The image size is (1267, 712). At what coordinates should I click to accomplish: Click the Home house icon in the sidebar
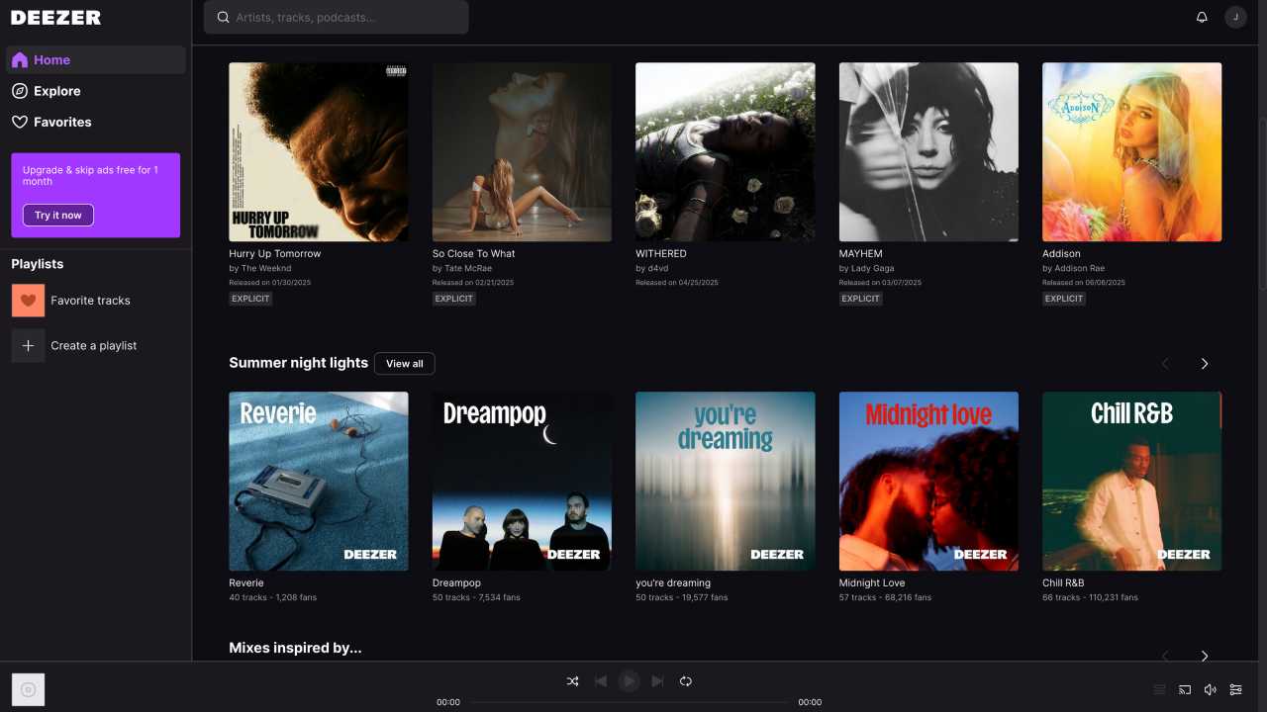click(x=20, y=59)
